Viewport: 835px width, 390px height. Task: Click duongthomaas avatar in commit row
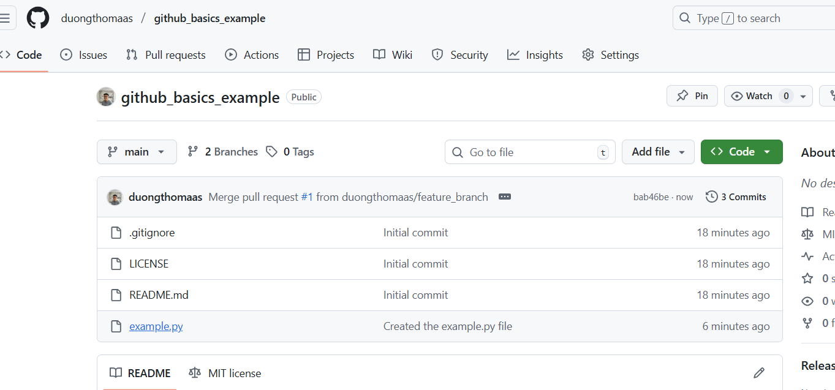115,197
